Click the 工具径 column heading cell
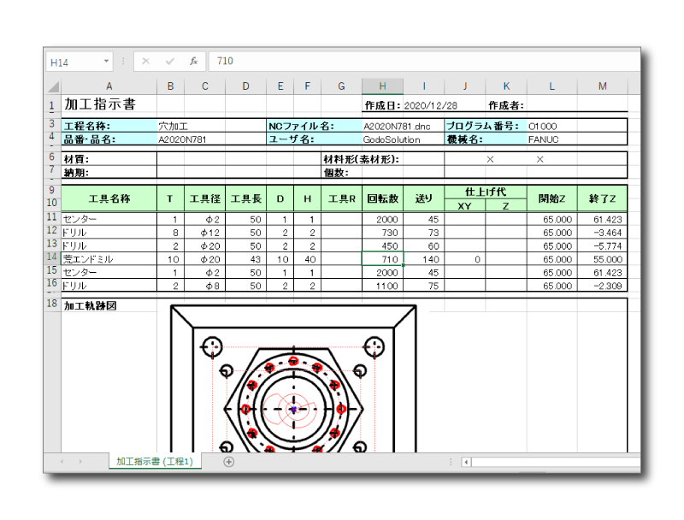The image size is (684, 520). tap(205, 198)
